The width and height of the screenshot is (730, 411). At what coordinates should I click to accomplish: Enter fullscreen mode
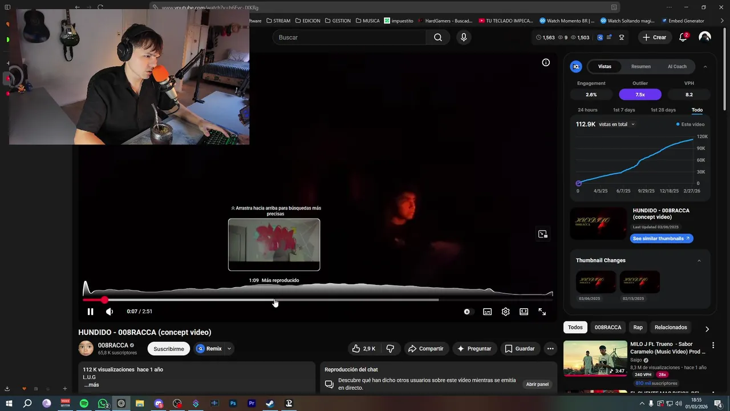[x=542, y=312]
